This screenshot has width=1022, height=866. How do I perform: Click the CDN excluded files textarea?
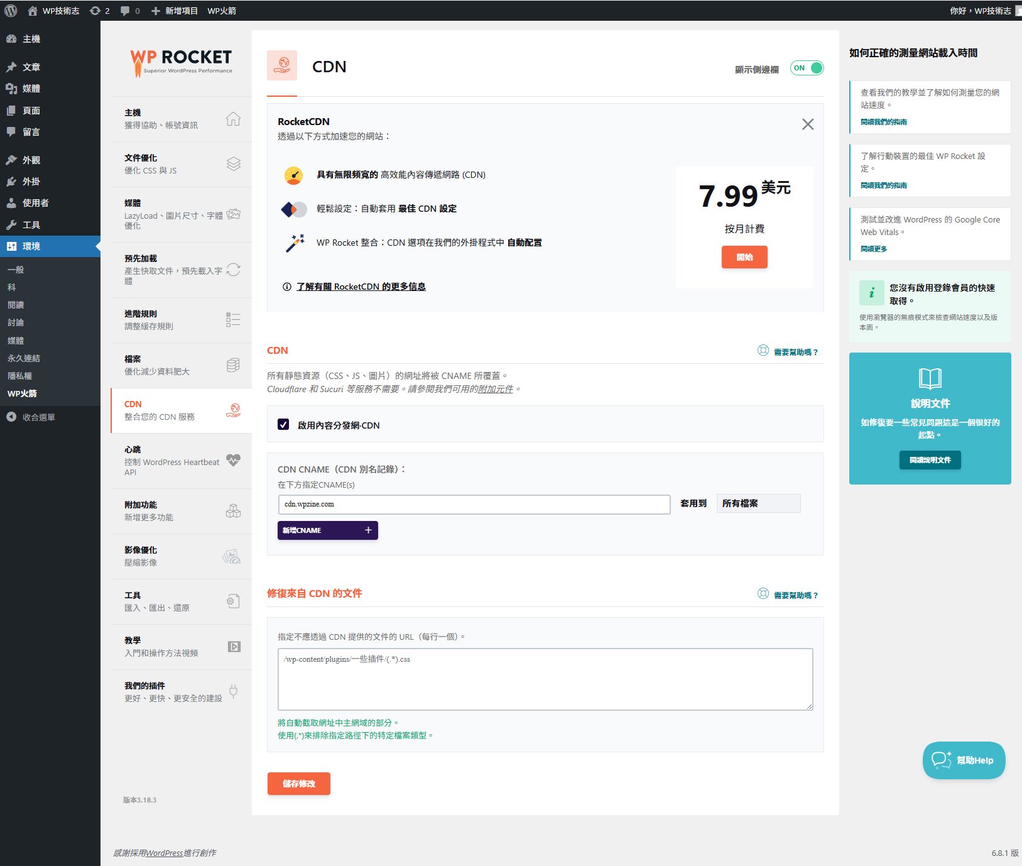click(545, 679)
